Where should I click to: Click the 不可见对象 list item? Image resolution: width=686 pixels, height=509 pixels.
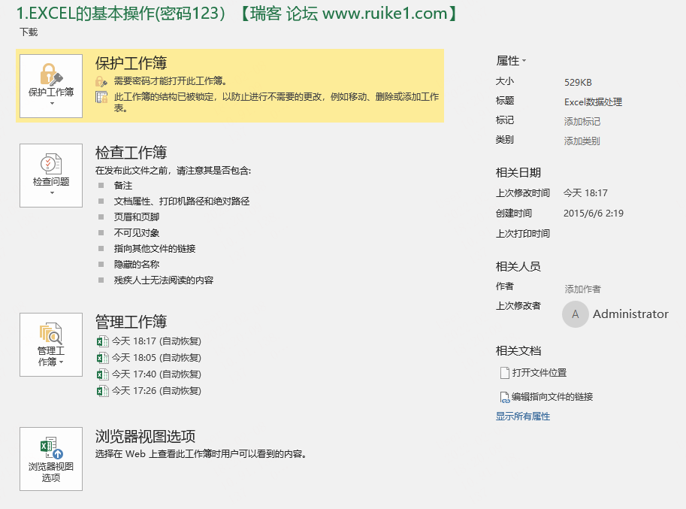tap(137, 233)
